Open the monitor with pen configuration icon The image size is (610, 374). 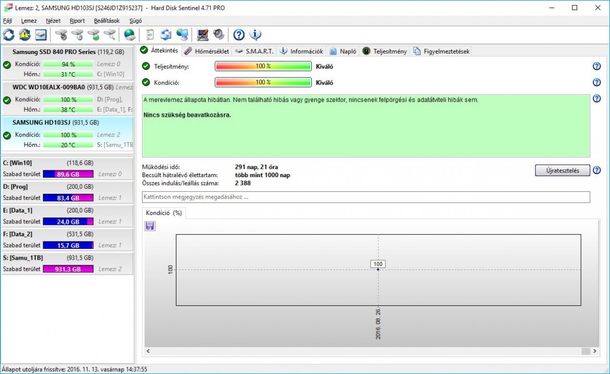202,35
